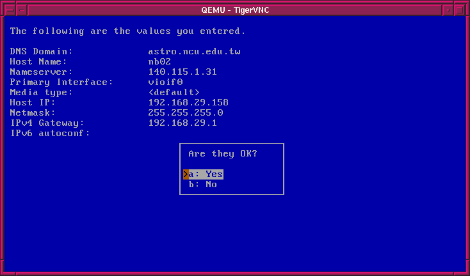The height and width of the screenshot is (276, 470).
Task: Click the small-dash button beside the window menu
Action: click(22, 10)
